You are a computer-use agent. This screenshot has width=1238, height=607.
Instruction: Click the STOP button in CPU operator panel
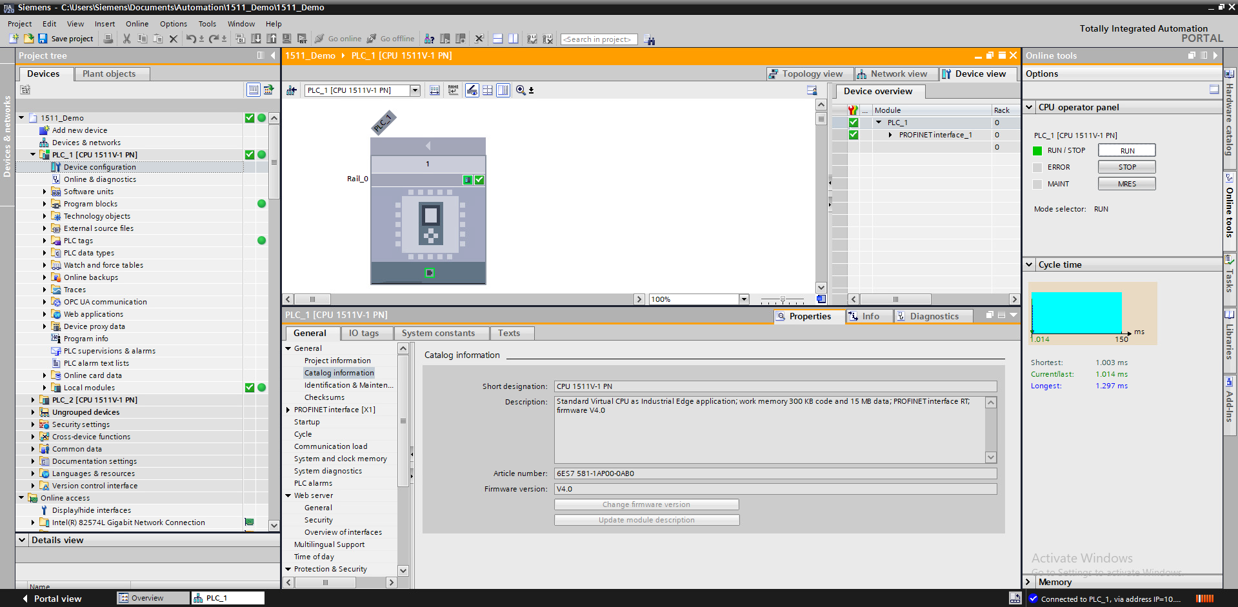point(1127,167)
